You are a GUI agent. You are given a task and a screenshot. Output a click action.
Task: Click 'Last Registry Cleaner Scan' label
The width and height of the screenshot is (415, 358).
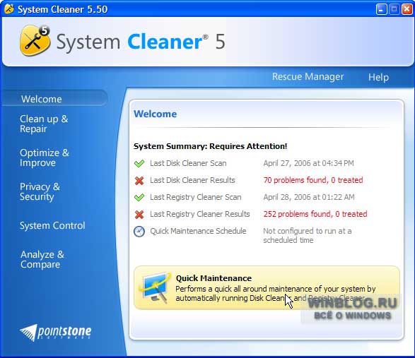click(196, 197)
